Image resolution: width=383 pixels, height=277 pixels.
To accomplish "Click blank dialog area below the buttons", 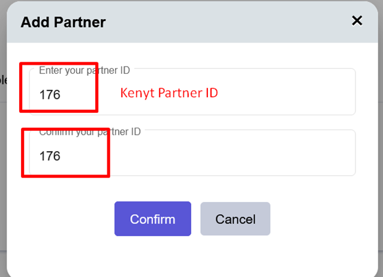I will [x=192, y=257].
